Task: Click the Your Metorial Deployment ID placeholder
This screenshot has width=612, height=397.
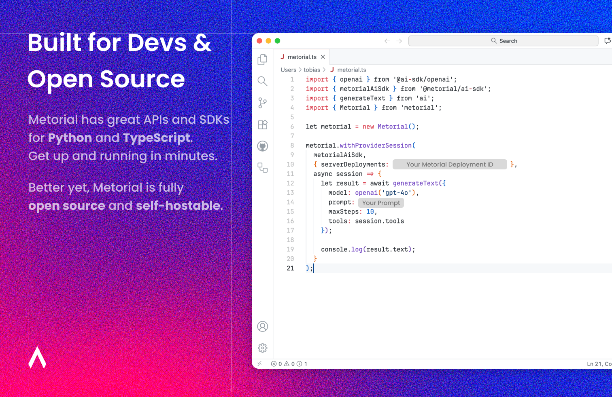Action: coord(450,165)
